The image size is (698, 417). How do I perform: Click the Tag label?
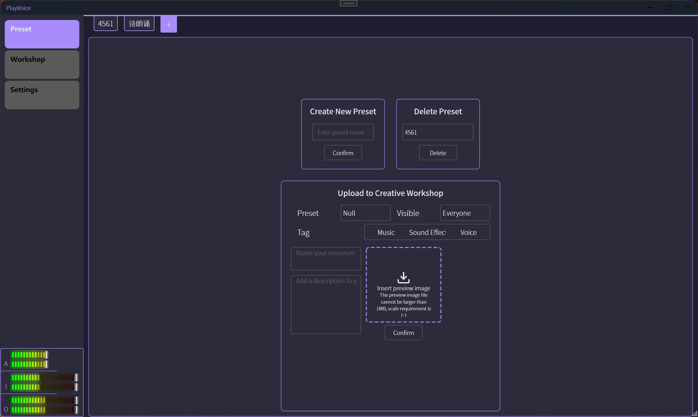303,232
